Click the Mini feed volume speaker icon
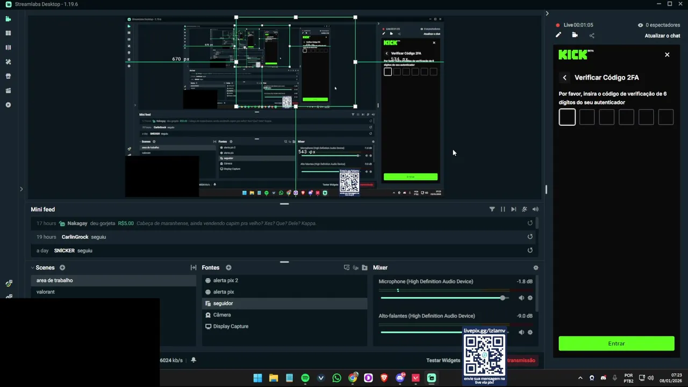Image resolution: width=688 pixels, height=387 pixels. (x=535, y=209)
